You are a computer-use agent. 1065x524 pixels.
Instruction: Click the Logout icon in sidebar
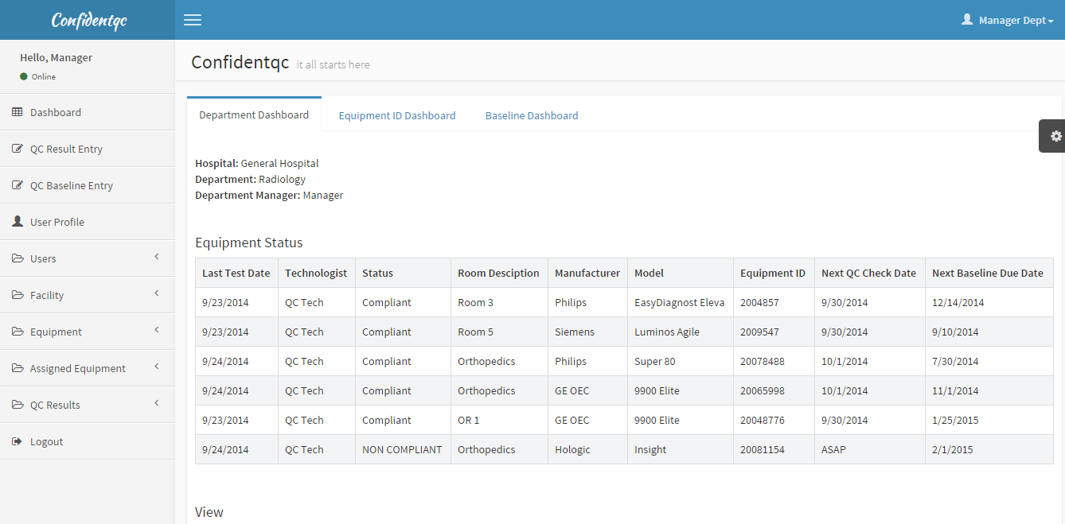coord(18,441)
